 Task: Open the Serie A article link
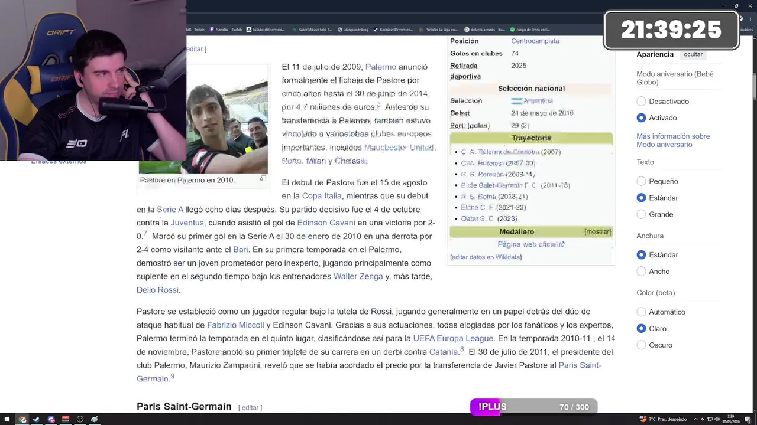(170, 210)
